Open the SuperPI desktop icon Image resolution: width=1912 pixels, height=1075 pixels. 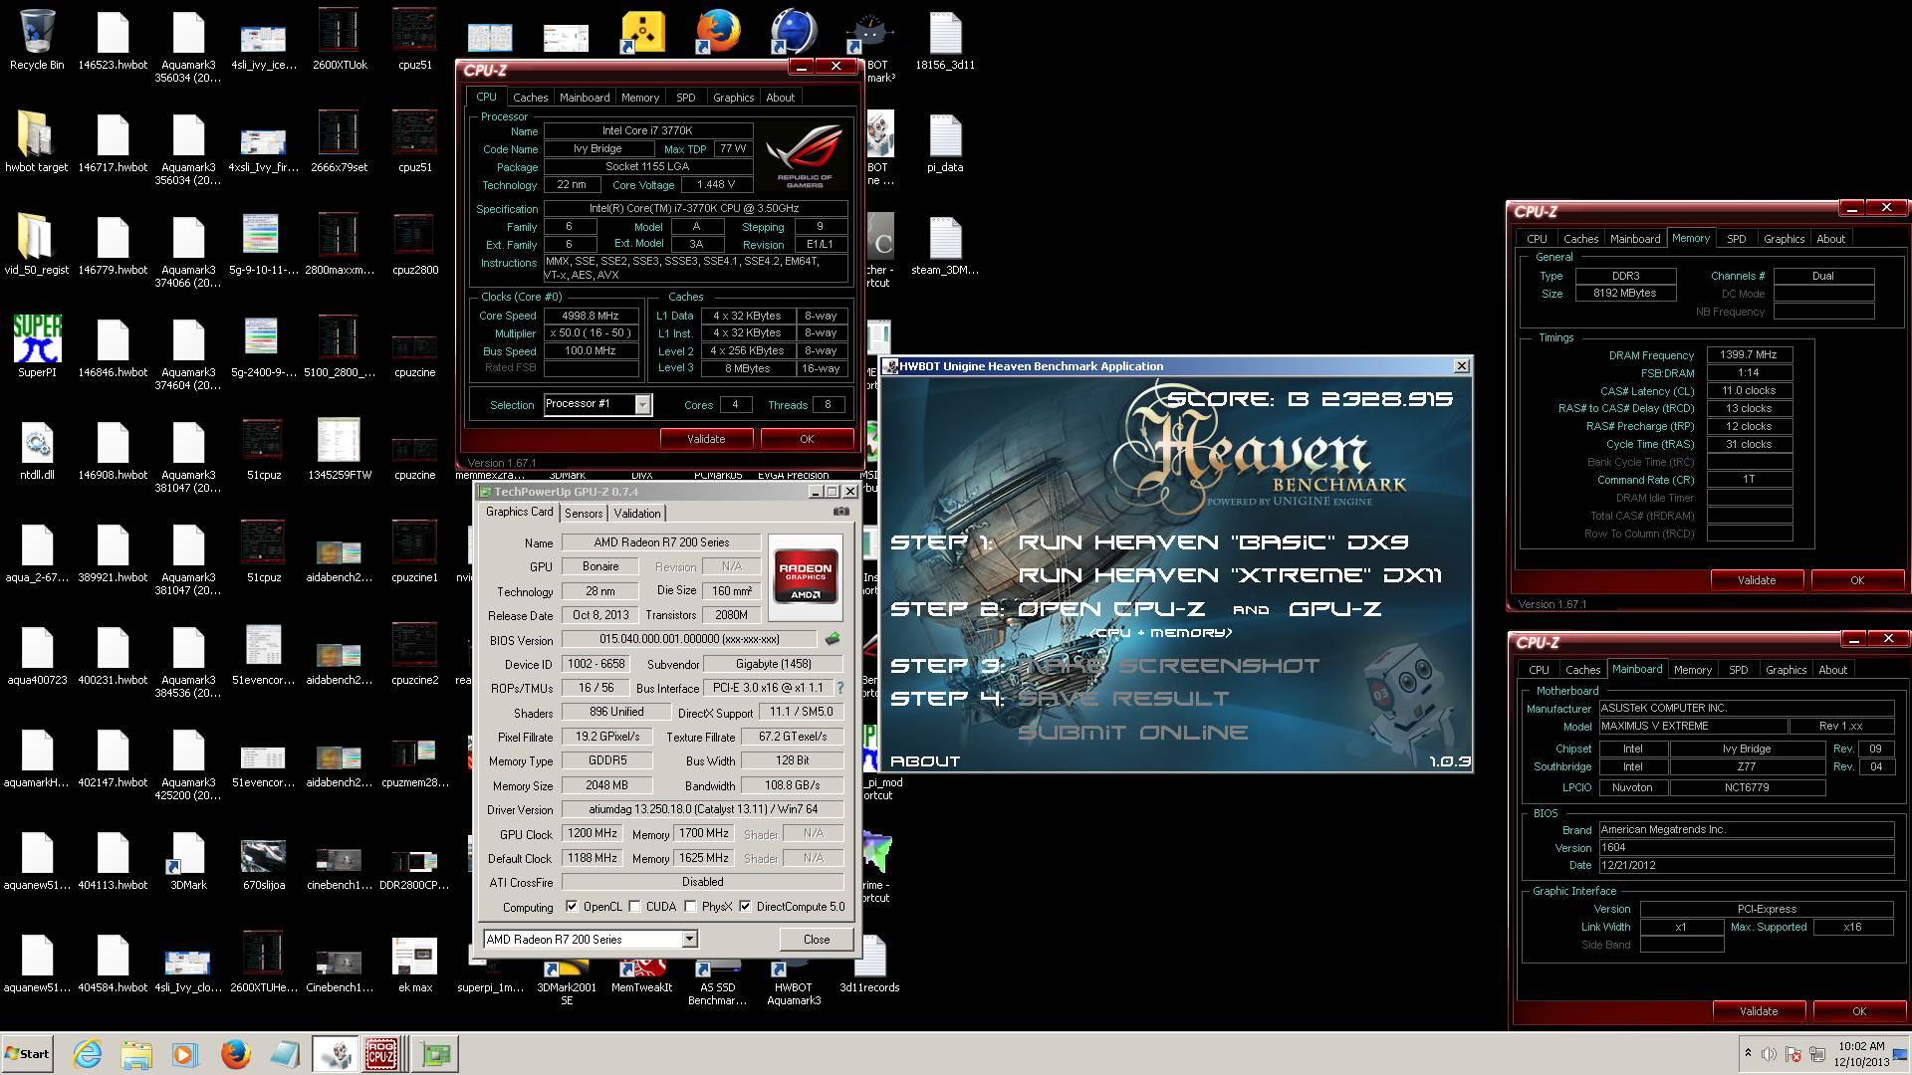click(37, 345)
